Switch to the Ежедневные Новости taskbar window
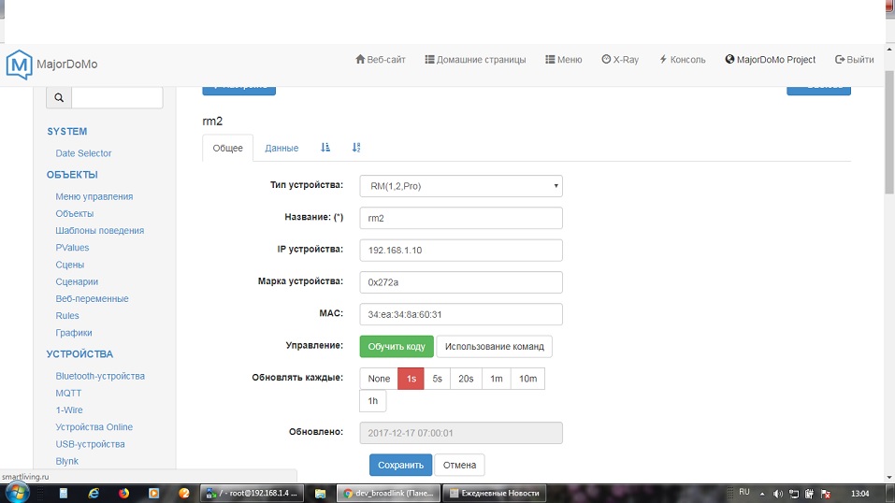This screenshot has width=895, height=503. click(x=495, y=494)
